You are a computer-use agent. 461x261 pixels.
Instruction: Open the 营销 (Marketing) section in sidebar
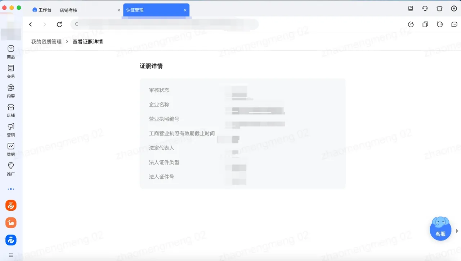(11, 130)
